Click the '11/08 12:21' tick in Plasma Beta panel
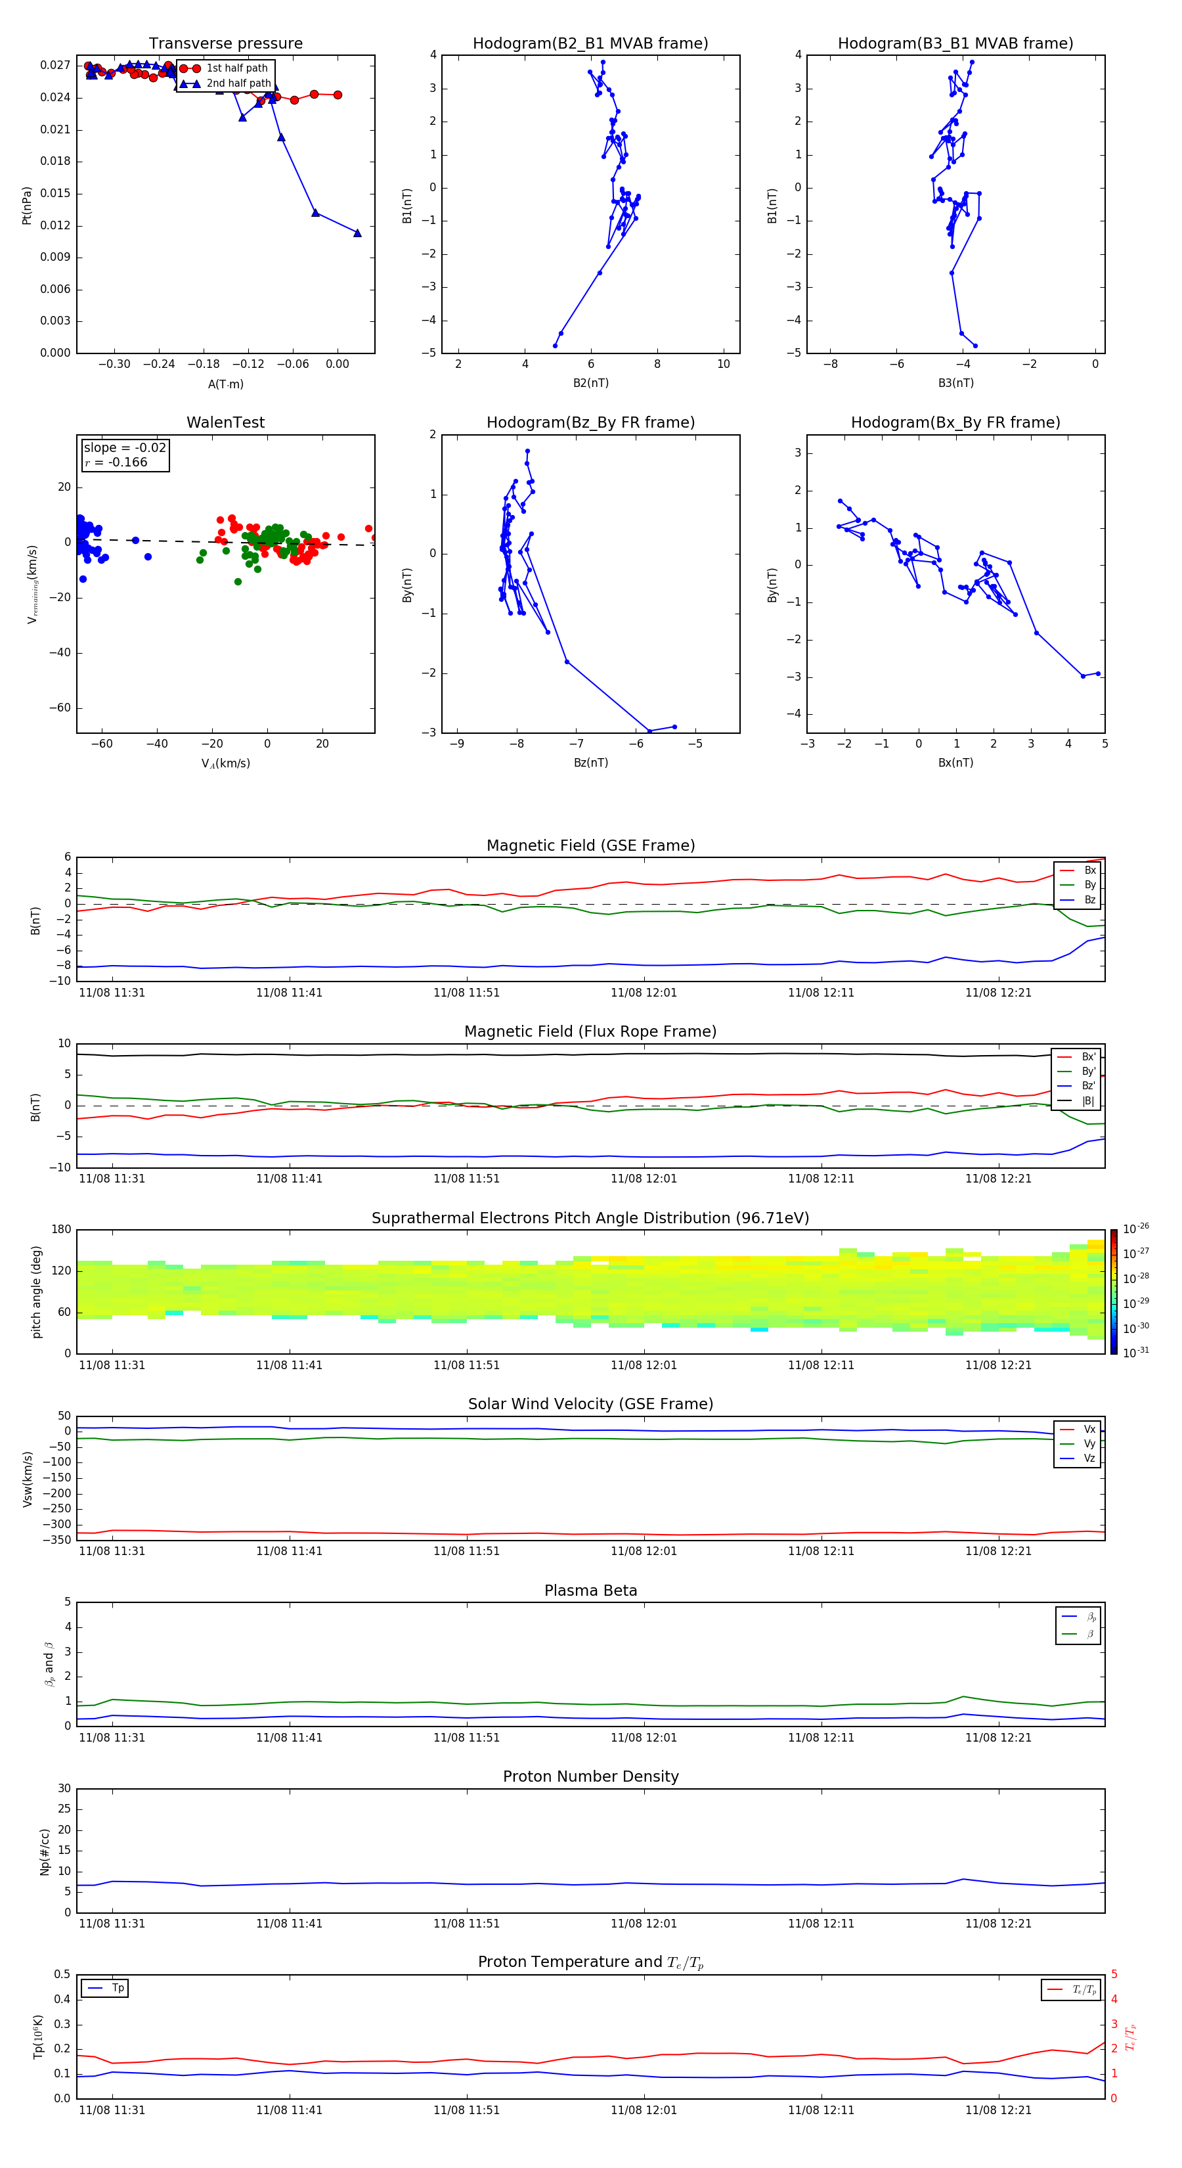Viewport: 1182px width, 2168px height. pos(997,1737)
